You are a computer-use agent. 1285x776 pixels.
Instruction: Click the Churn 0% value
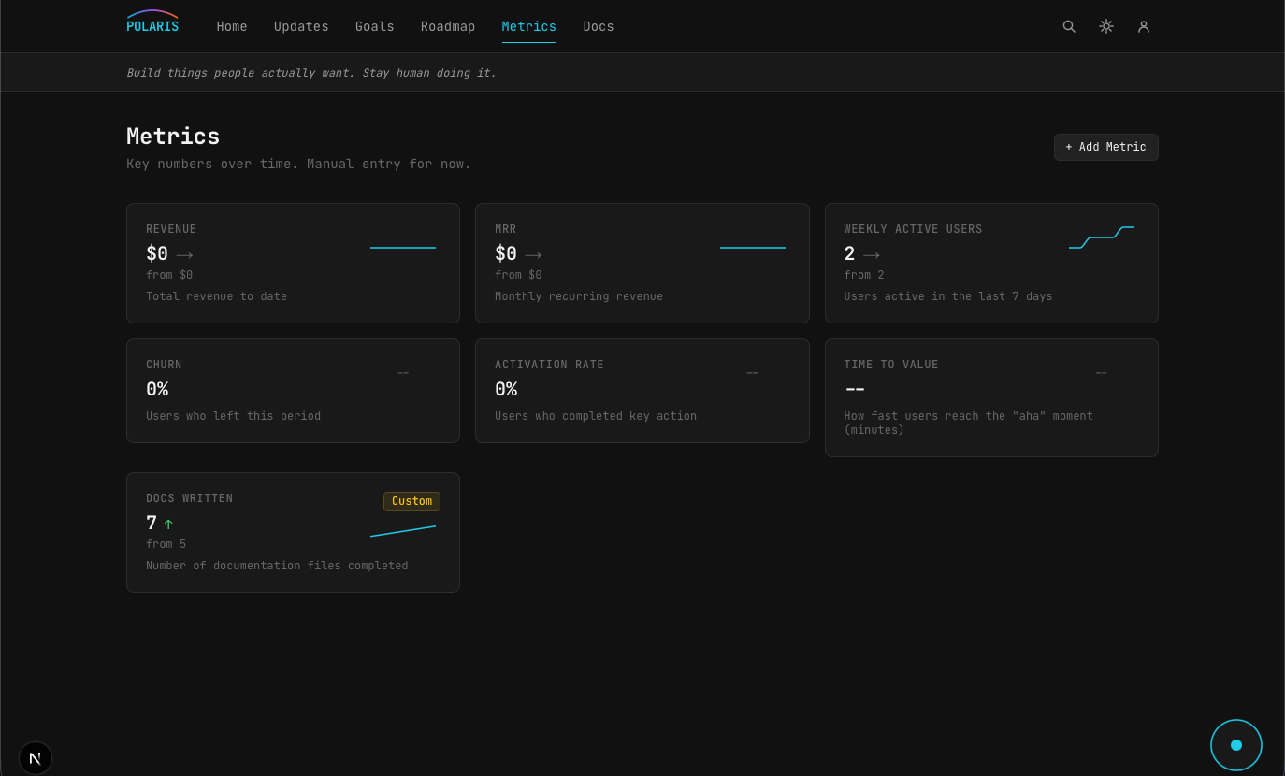pyautogui.click(x=157, y=389)
